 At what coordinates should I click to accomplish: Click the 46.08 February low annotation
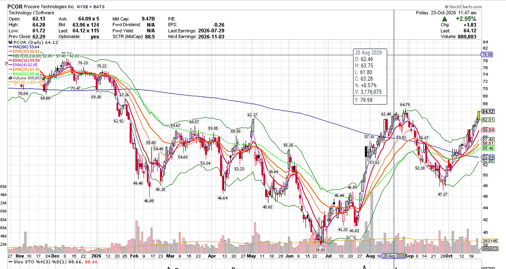coord(149,201)
